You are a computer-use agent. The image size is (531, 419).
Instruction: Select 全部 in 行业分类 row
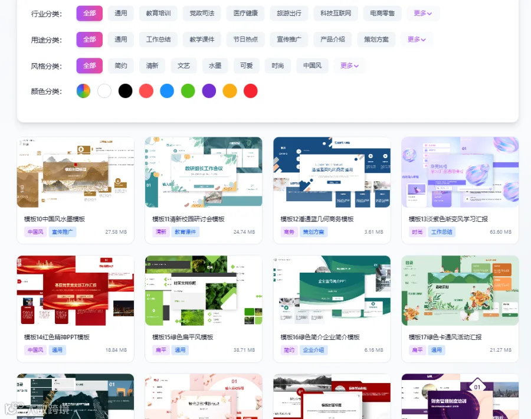(x=90, y=13)
